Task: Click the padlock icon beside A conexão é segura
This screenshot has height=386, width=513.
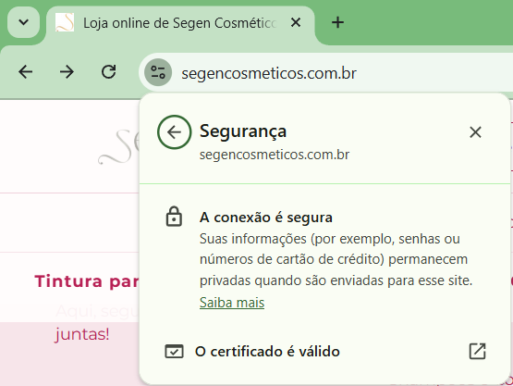Action: [174, 217]
